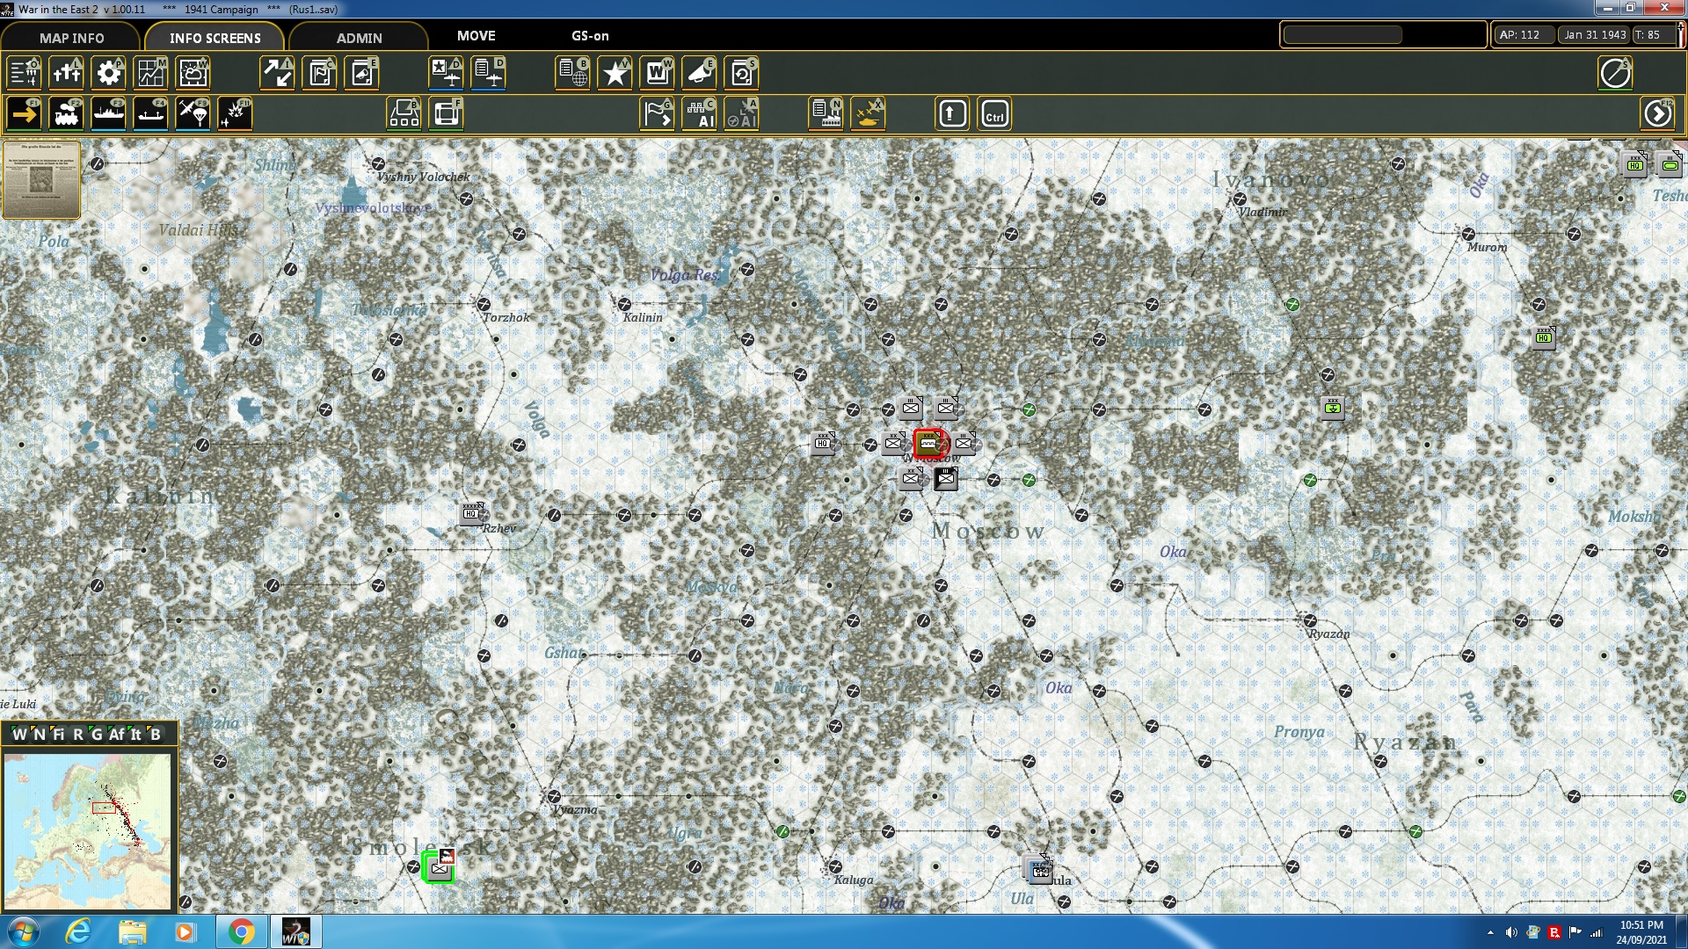Click the minimap of Europe
1688x949 pixels.
point(87,831)
